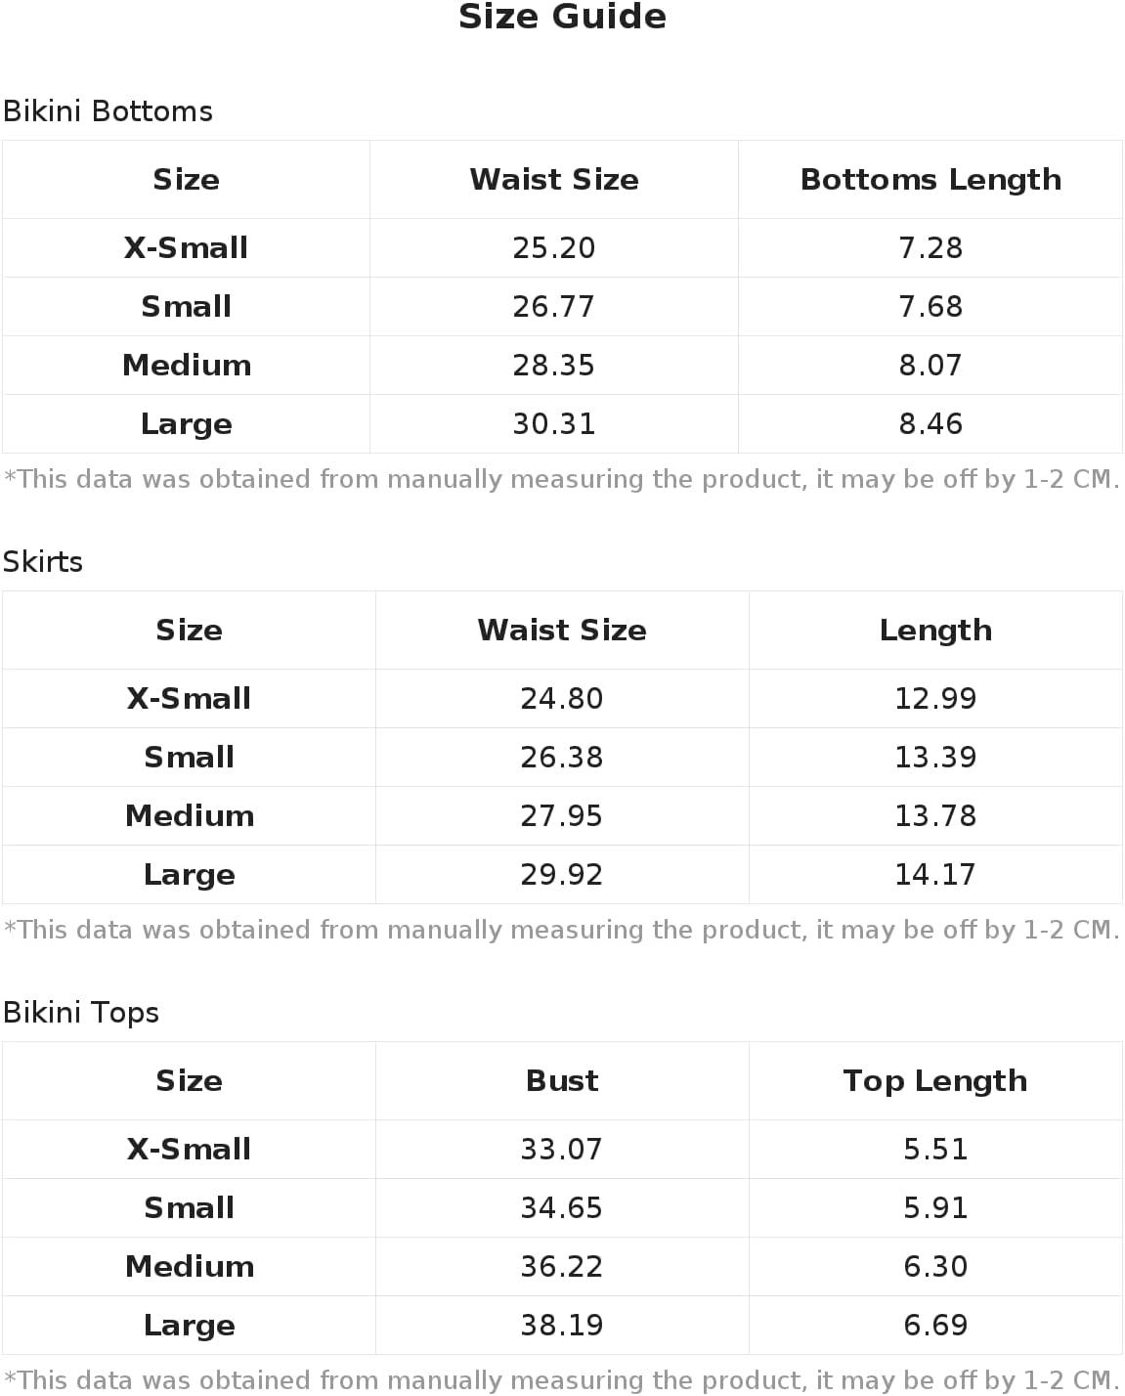Click the Waist Size header in Bikini Bottoms
Viewport: 1125px width, 1396px height.
[554, 180]
